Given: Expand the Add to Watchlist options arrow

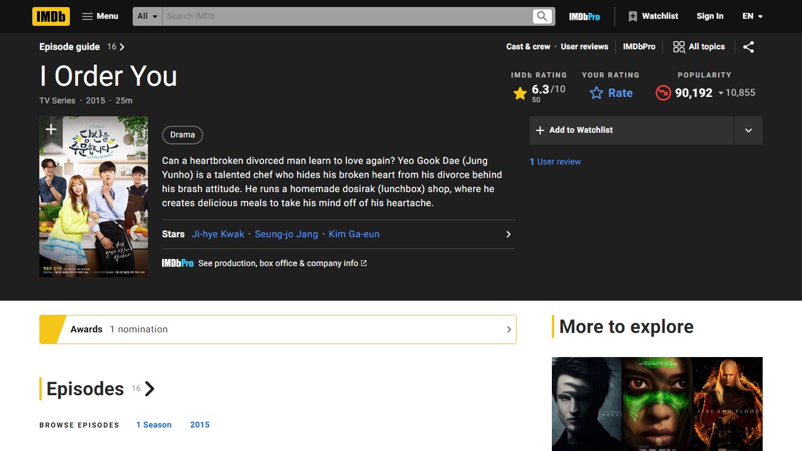Looking at the screenshot, I should tap(749, 130).
